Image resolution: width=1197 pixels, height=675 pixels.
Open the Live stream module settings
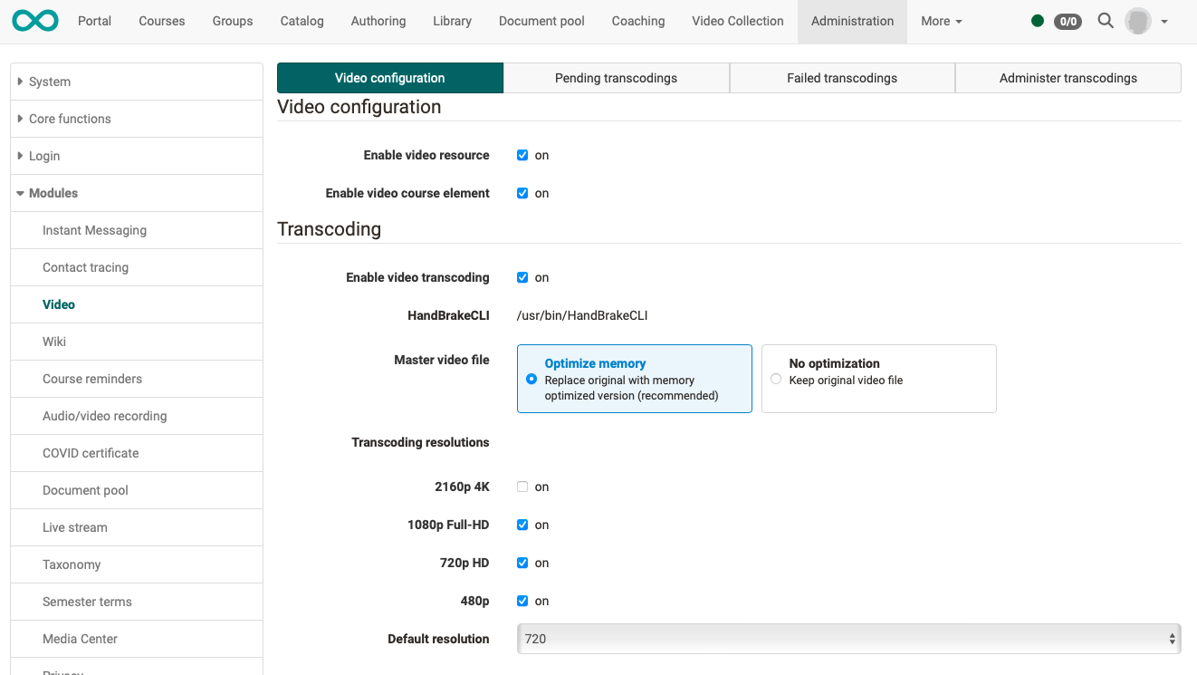point(74,527)
